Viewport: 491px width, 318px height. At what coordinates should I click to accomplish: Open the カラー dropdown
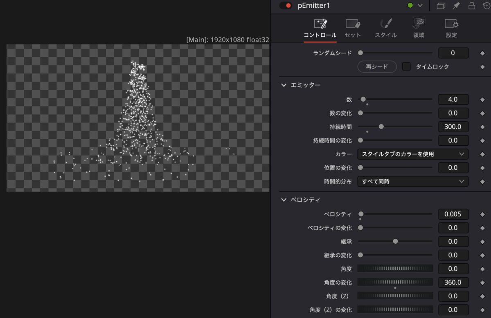coord(413,154)
